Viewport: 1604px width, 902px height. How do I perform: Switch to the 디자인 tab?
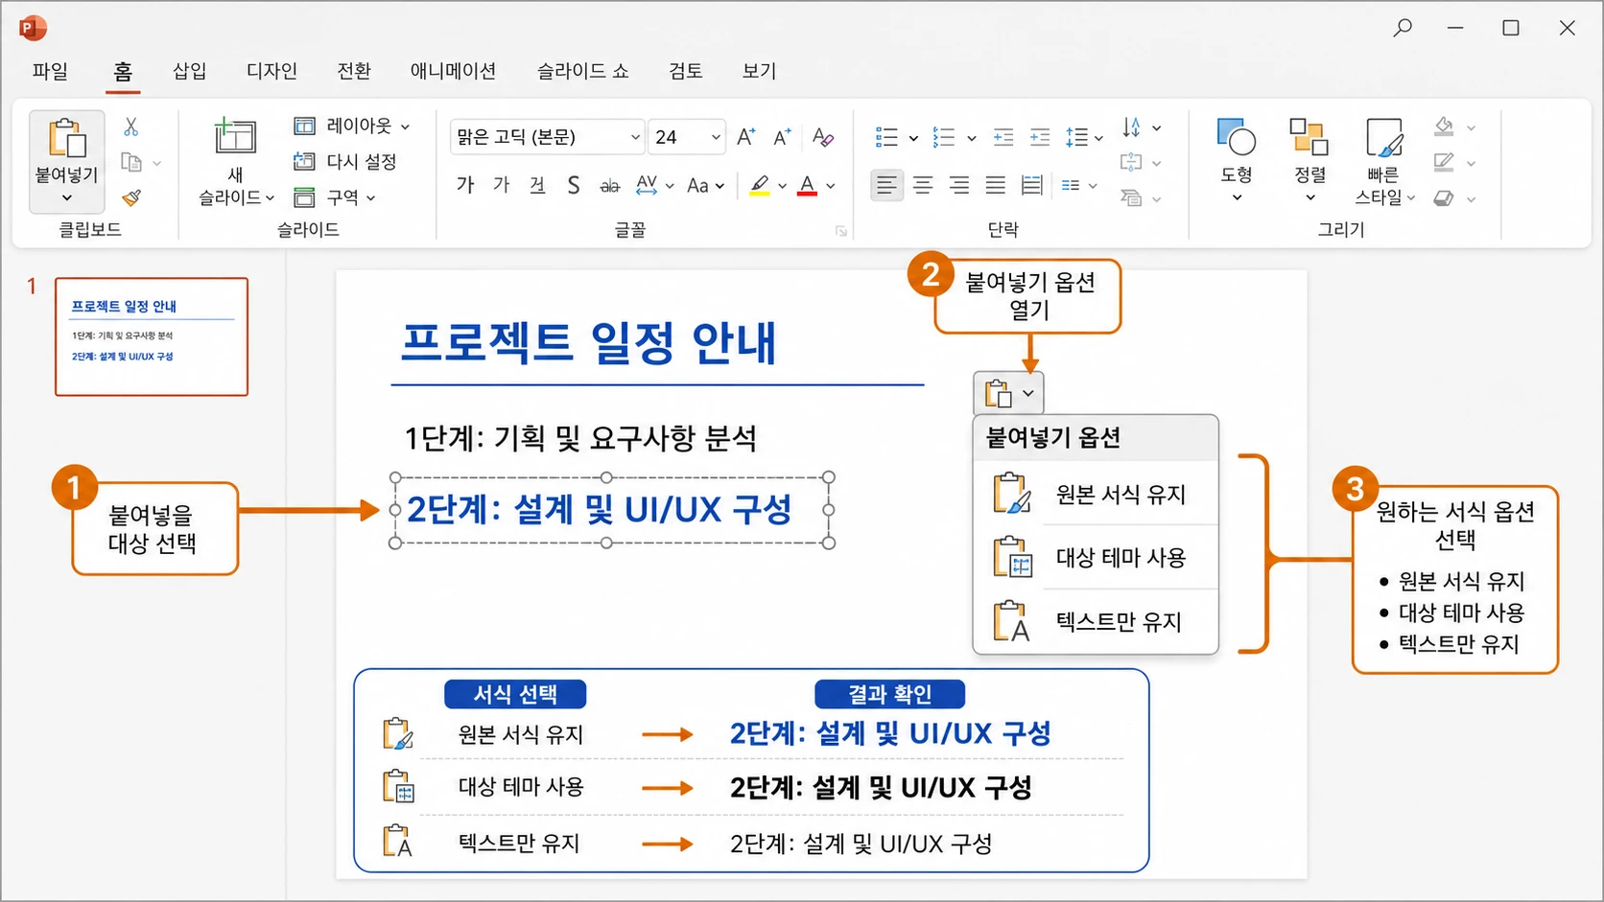(272, 71)
